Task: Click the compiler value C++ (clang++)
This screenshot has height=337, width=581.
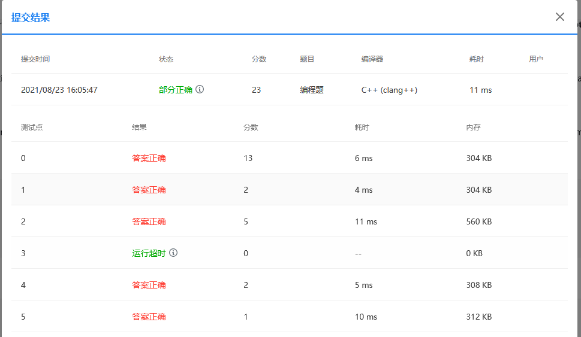Action: coord(390,90)
